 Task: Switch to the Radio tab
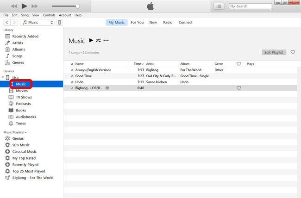click(x=168, y=22)
